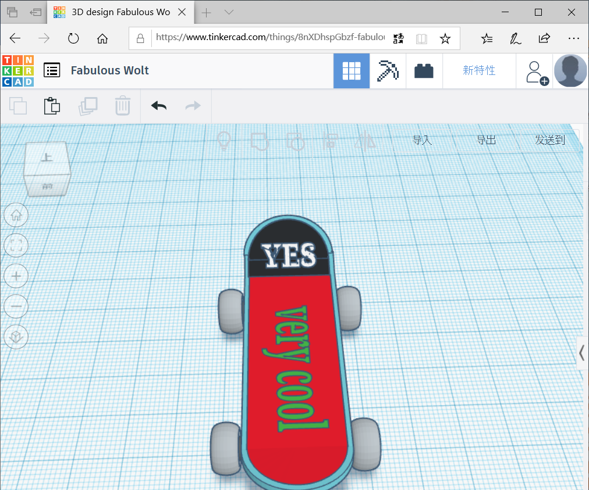This screenshot has width=589, height=490.
Task: Open the Minecraft export mode with pickaxe icon
Action: (388, 71)
